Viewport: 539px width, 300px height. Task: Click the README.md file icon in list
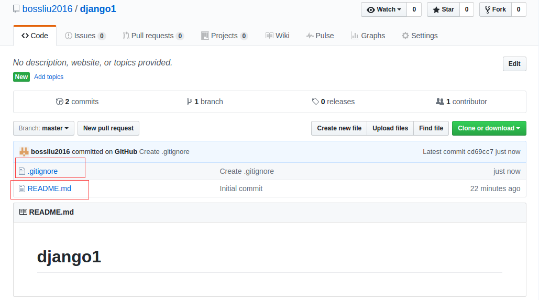(x=22, y=188)
